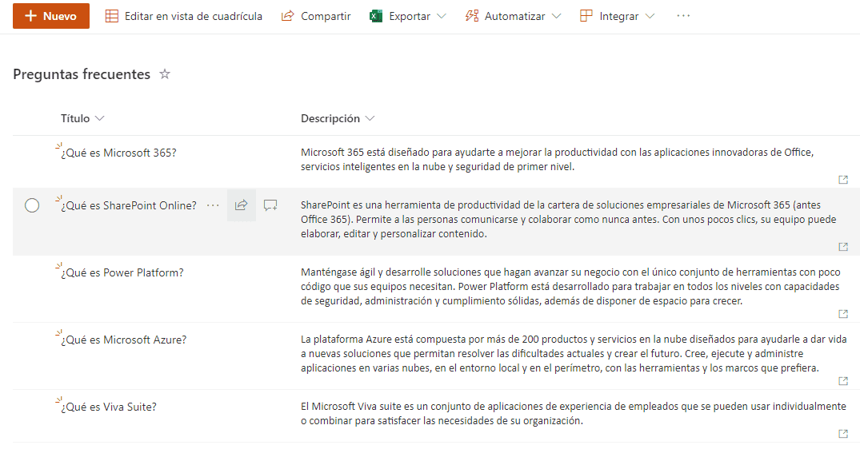
Task: Open the Descripción column chevron
Action: click(370, 118)
